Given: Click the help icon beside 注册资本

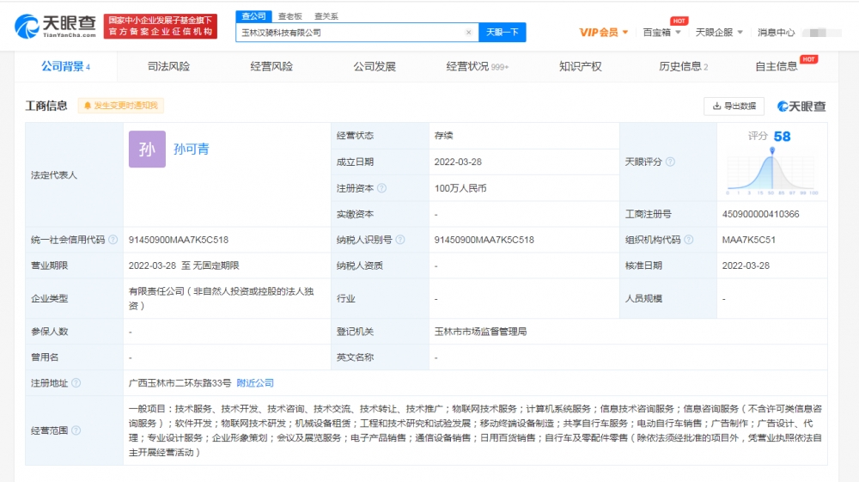Looking at the screenshot, I should click(x=382, y=188).
